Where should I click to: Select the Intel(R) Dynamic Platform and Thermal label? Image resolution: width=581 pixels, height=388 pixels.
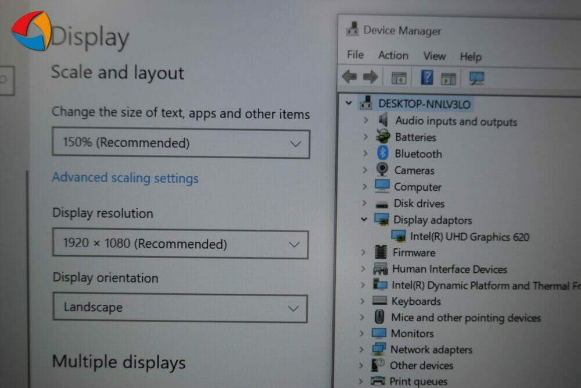click(x=486, y=285)
